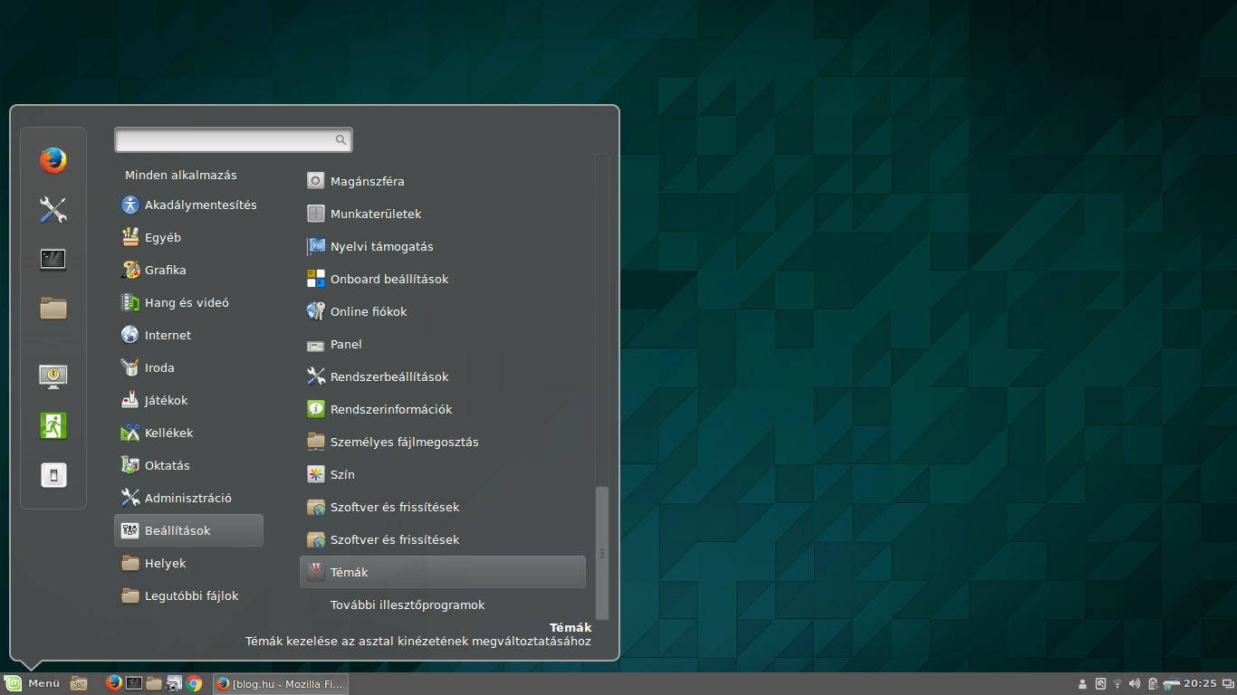
Task: Open the Legutóbbi fájlok category
Action: point(188,595)
